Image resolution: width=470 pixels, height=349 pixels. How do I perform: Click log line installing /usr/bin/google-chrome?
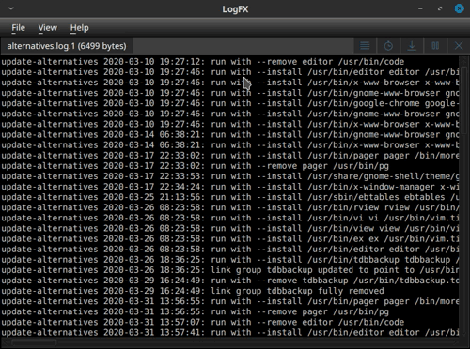(230, 103)
